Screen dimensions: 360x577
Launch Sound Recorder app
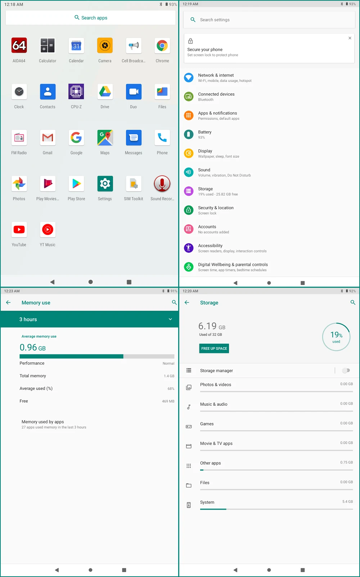pos(162,184)
